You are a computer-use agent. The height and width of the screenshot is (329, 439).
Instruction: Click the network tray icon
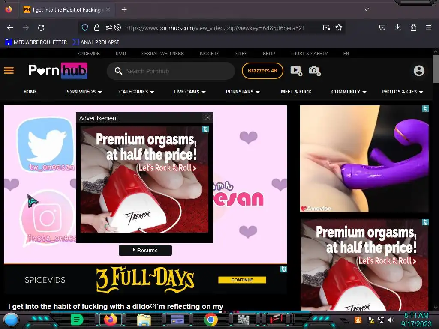(381, 320)
